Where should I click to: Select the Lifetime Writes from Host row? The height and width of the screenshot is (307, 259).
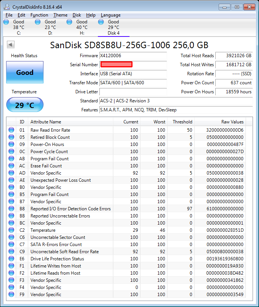pos(56,266)
